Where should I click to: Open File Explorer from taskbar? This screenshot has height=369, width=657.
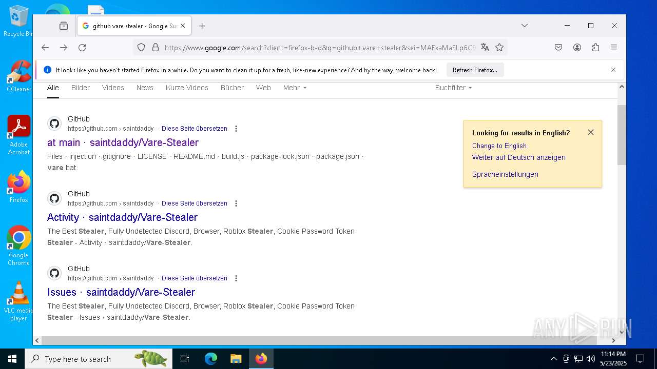tap(236, 359)
